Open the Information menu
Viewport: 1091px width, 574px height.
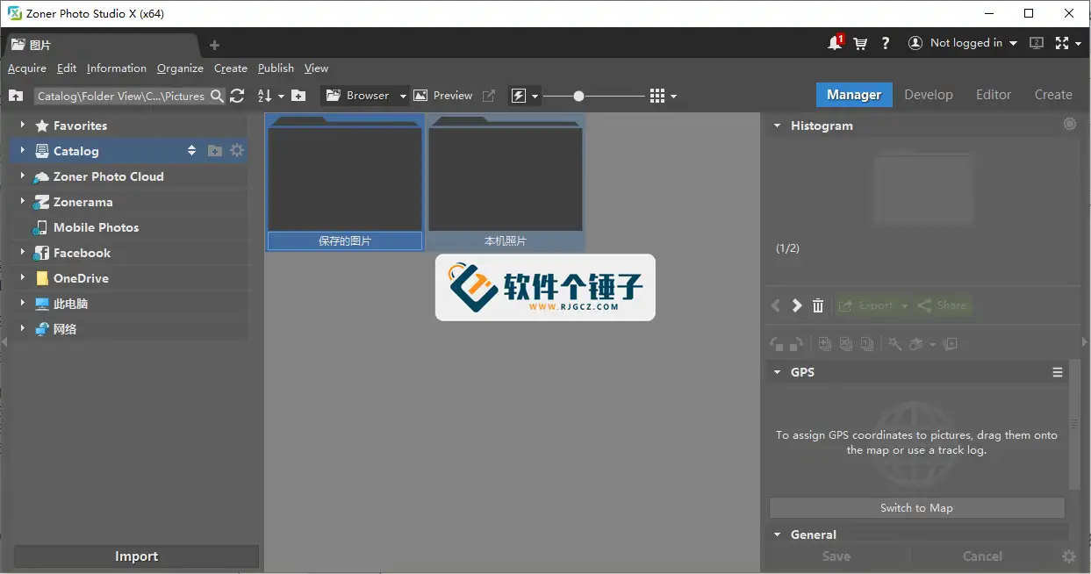click(x=117, y=68)
